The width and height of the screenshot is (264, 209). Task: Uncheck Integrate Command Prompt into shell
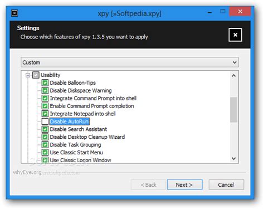pyautogui.click(x=45, y=98)
